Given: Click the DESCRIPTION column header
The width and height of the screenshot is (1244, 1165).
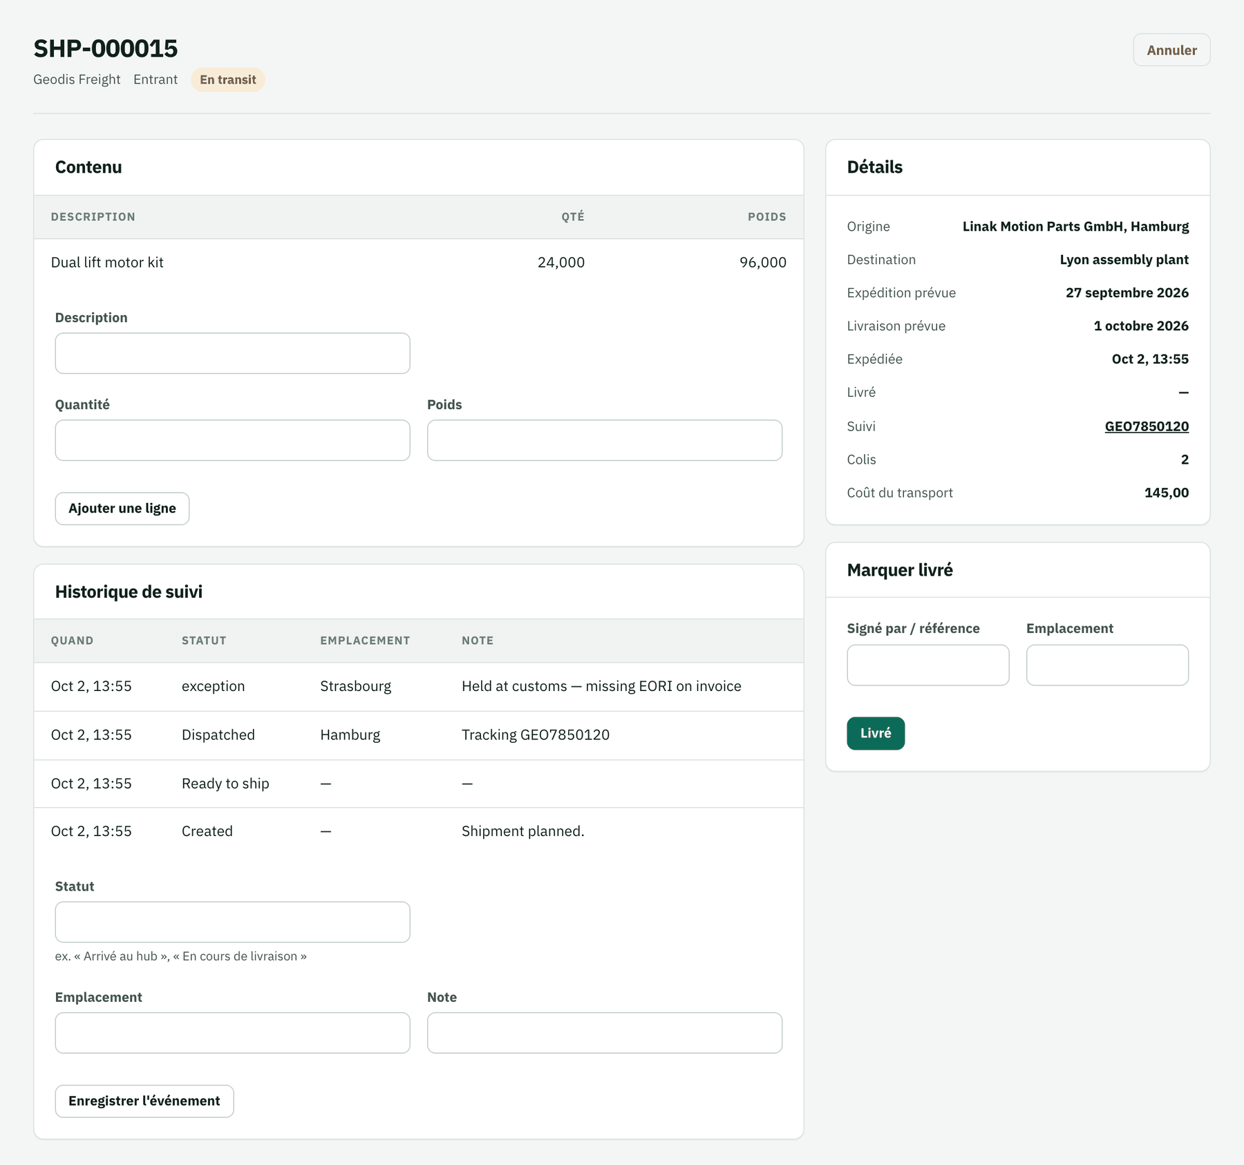Looking at the screenshot, I should pyautogui.click(x=93, y=217).
